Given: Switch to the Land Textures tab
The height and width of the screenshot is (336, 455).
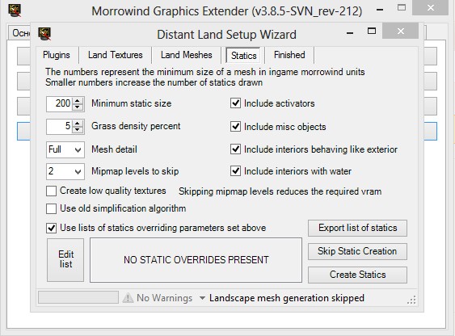Looking at the screenshot, I should 116,55.
